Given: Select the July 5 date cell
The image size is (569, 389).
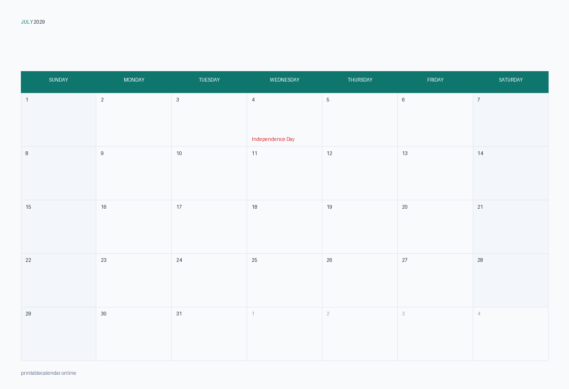Looking at the screenshot, I should pyautogui.click(x=360, y=120).
